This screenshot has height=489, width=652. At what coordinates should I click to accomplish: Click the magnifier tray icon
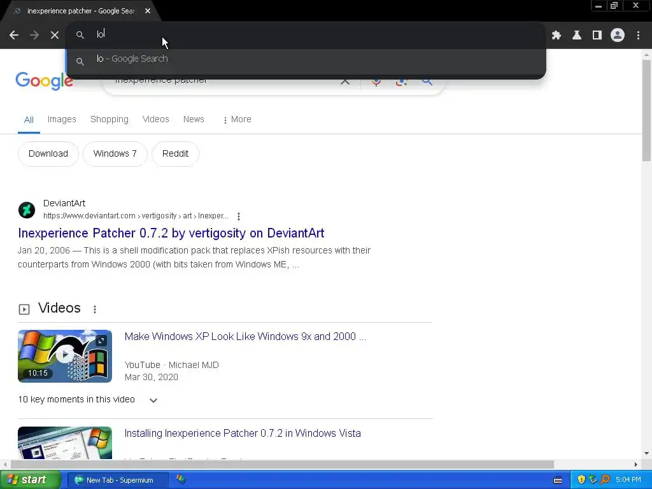click(605, 480)
